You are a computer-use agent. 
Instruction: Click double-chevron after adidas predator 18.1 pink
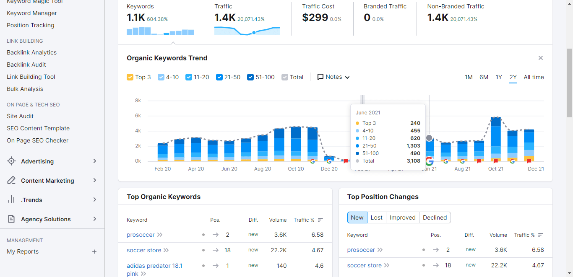143,274
